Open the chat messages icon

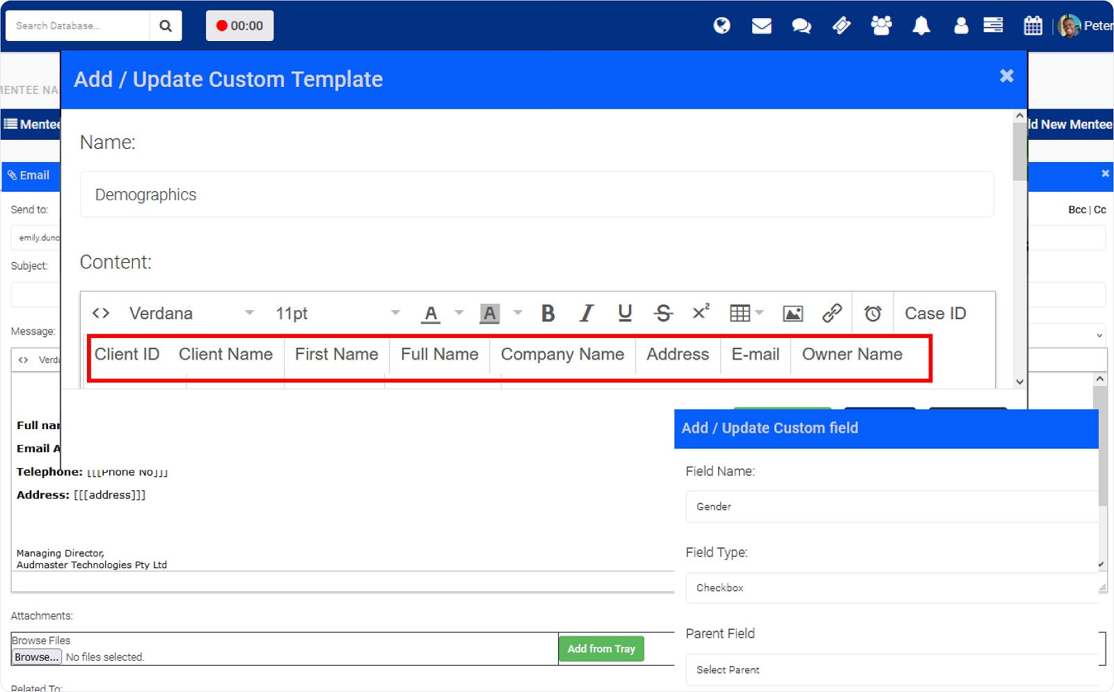[x=800, y=25]
